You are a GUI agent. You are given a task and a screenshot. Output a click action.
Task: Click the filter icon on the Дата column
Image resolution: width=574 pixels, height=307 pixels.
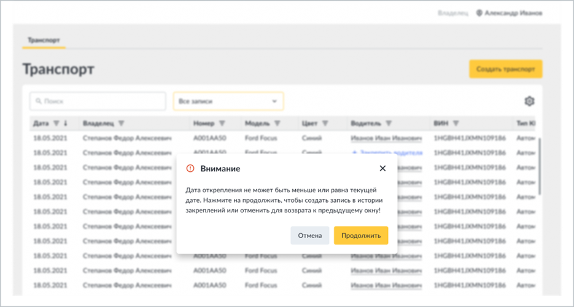pyautogui.click(x=56, y=123)
